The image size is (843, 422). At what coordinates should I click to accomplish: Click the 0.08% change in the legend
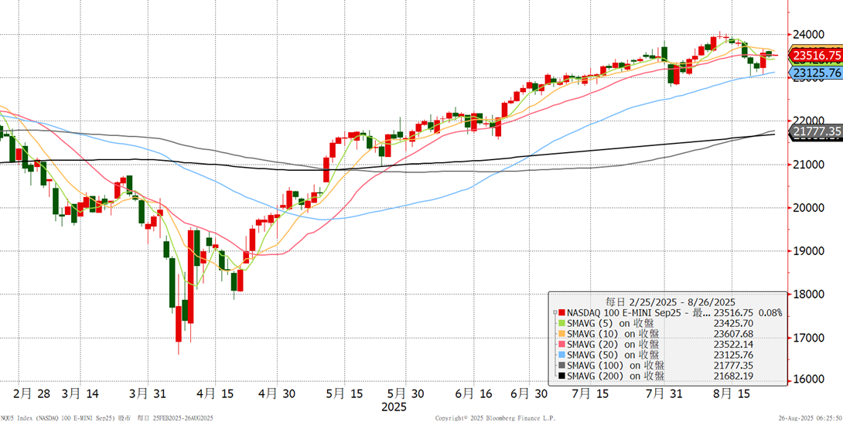[770, 313]
